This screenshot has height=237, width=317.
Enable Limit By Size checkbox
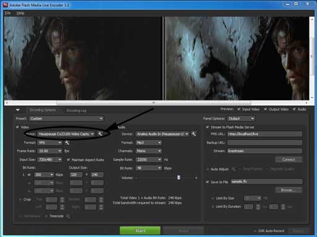212,198
